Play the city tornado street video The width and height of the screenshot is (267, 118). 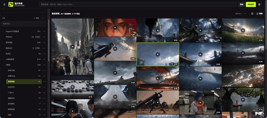tap(73, 47)
